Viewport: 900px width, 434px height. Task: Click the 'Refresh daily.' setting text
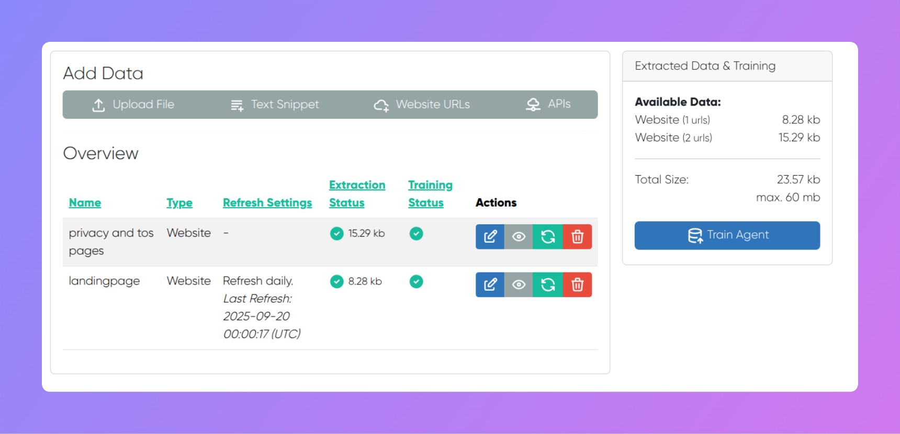coord(258,281)
